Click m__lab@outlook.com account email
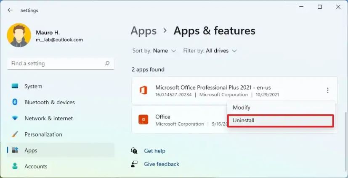 click(x=59, y=40)
